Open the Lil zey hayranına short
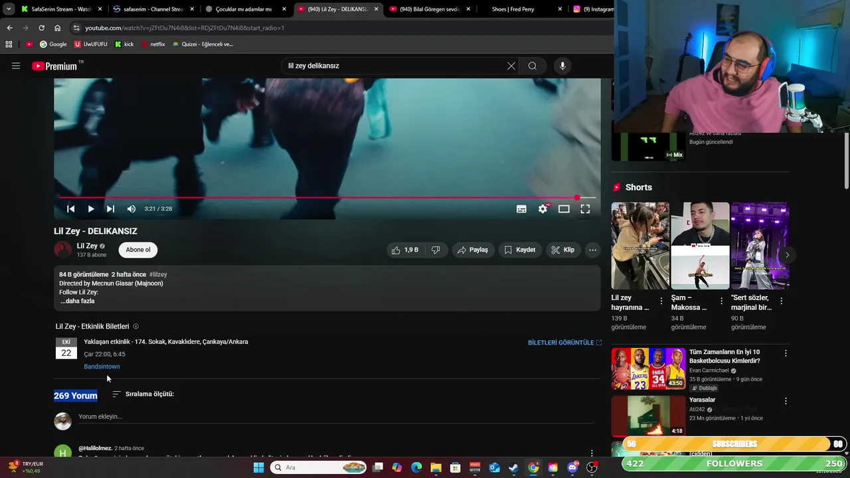Screen dimensions: 850x478 (x=639, y=246)
